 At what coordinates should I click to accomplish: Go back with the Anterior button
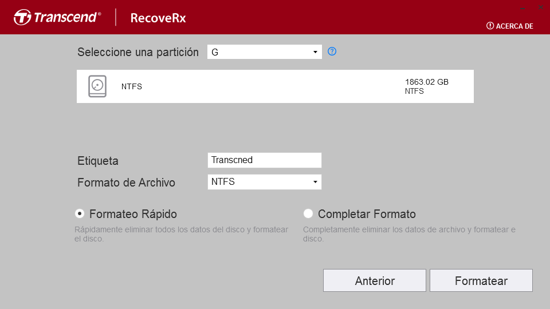375,280
